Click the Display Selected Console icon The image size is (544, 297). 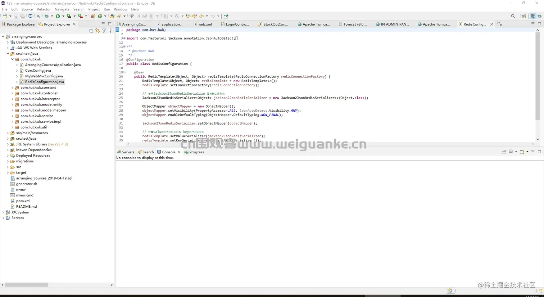click(511, 152)
